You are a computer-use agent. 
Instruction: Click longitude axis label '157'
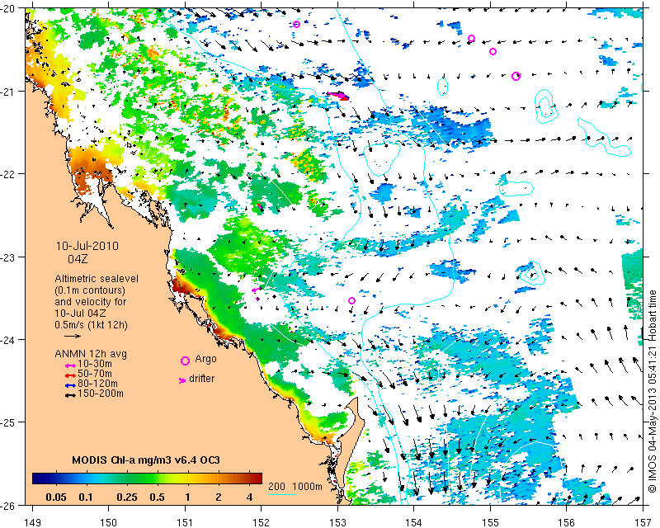click(643, 522)
